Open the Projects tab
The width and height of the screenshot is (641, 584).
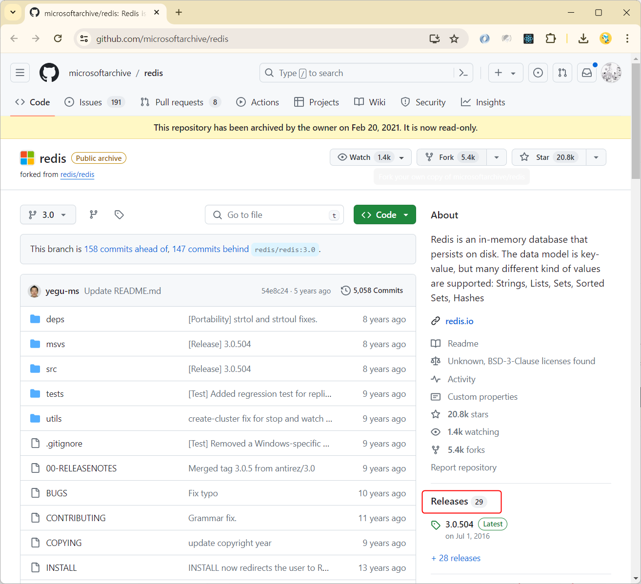click(x=317, y=102)
